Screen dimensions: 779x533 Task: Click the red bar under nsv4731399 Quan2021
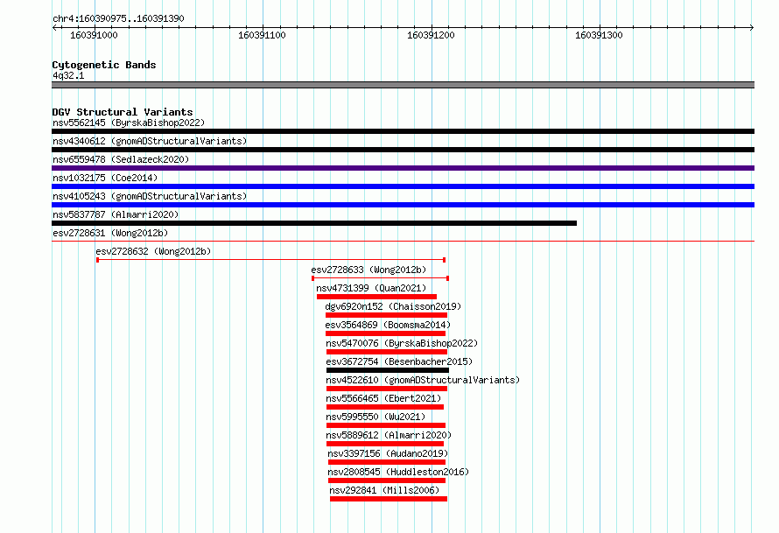click(376, 297)
